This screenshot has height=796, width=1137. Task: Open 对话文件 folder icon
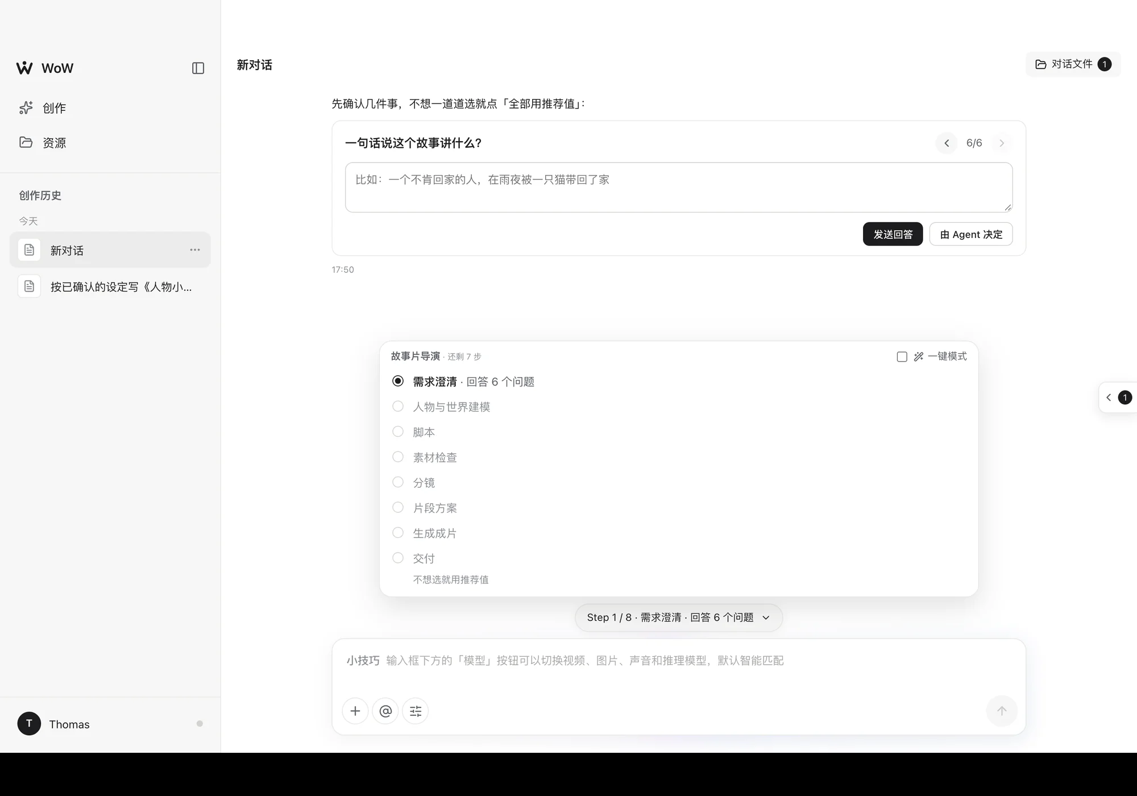1041,64
